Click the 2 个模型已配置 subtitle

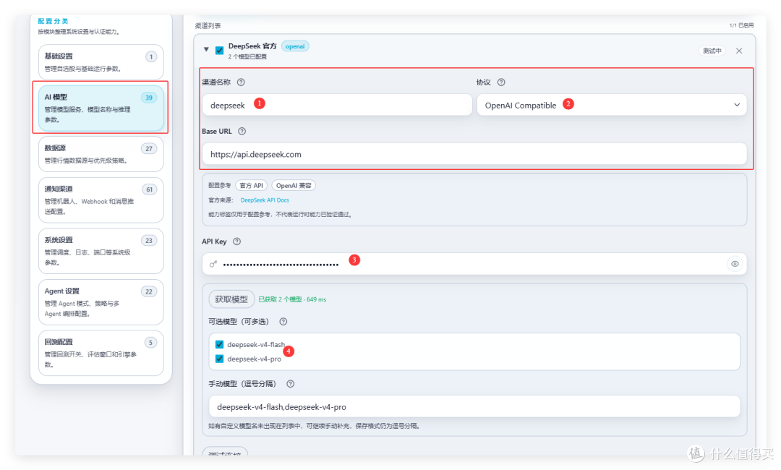247,56
